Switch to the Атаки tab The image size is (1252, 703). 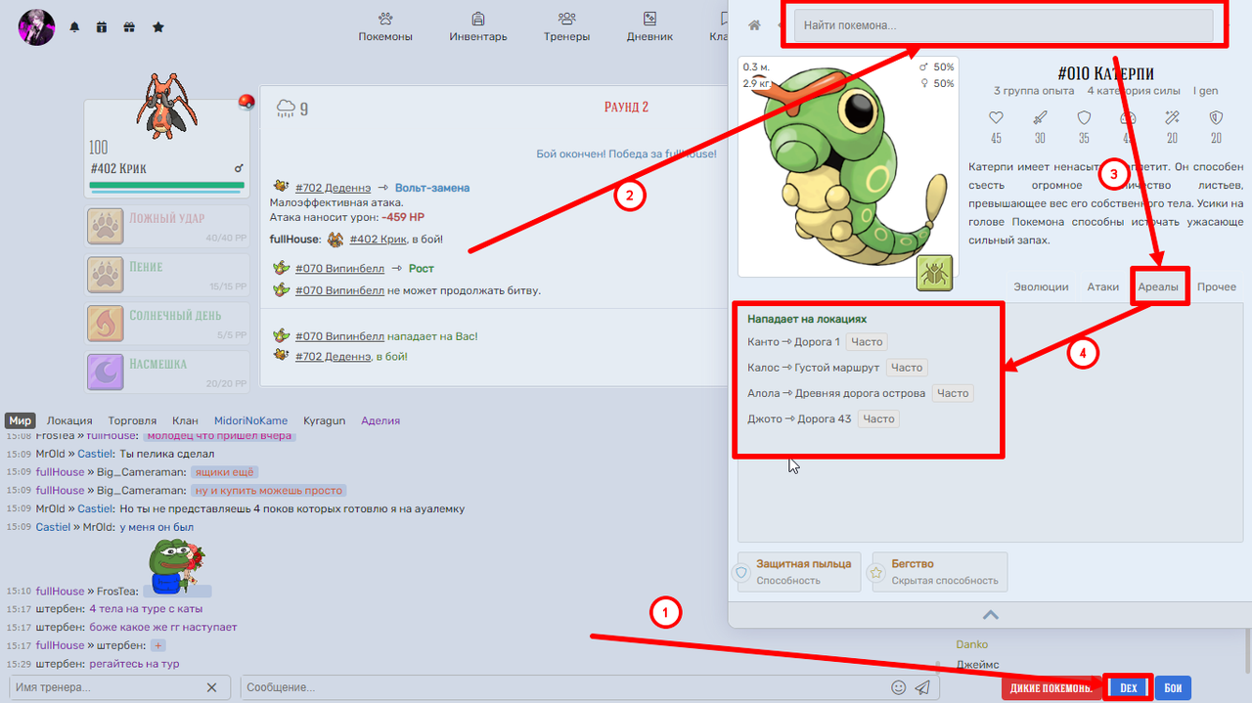(x=1102, y=287)
